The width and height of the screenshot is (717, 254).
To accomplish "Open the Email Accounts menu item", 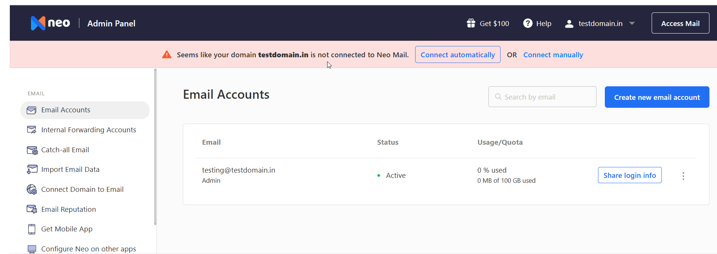I will pos(85,110).
